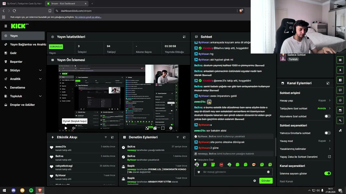Show hidden icons in the system tray
Image resolution: width=346 pixels, height=194 pixels.
click(309, 190)
